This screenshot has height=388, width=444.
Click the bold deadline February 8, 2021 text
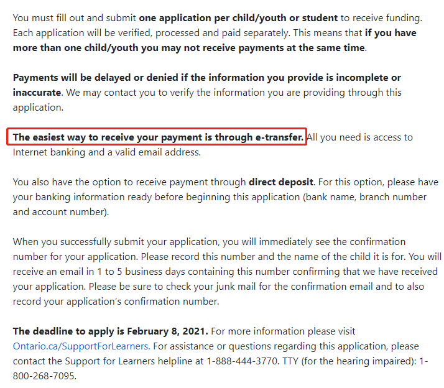point(111,331)
